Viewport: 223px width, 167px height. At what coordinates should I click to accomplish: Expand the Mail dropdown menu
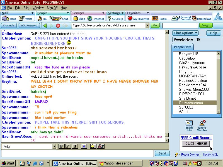32,13
